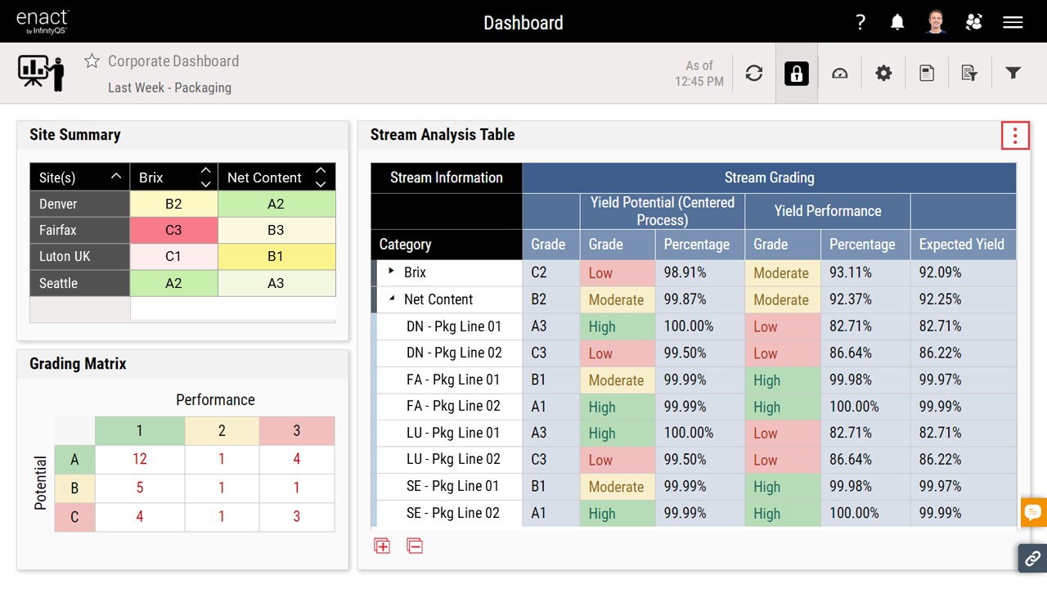Collapse all rows with minus icon

click(x=415, y=546)
